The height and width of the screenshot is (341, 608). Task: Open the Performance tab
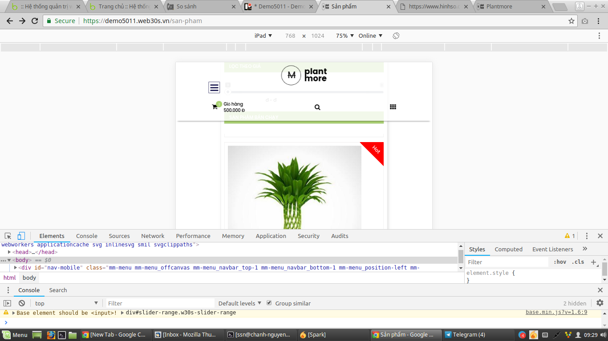tap(193, 236)
